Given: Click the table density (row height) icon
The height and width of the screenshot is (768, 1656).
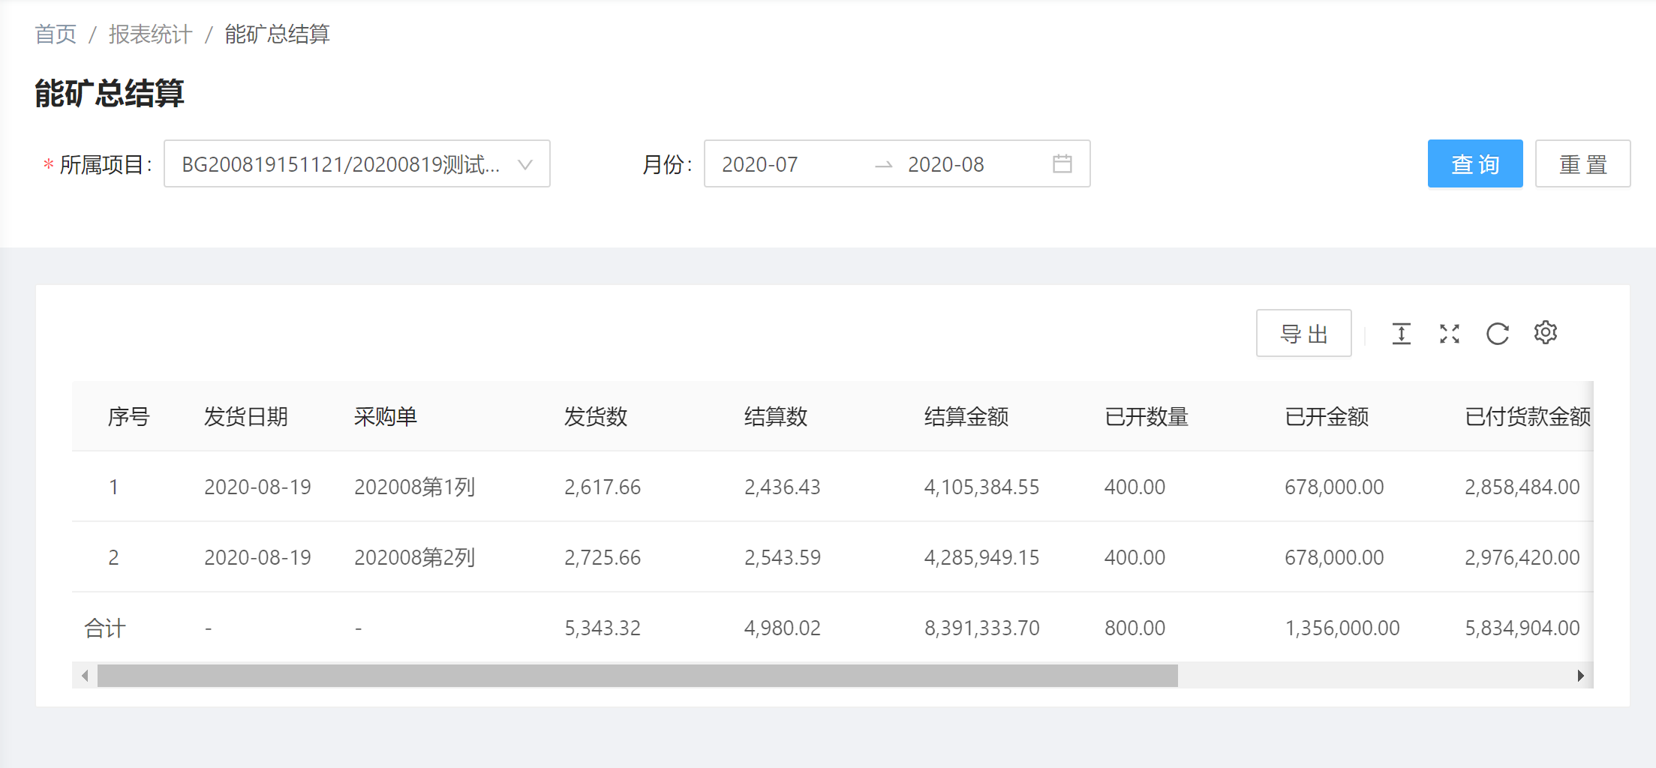Looking at the screenshot, I should pos(1401,334).
